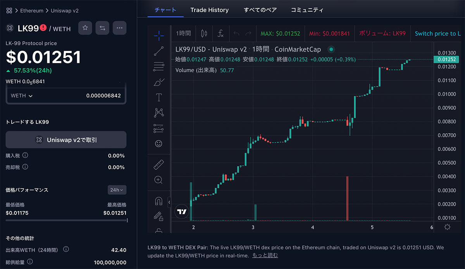Show info for 出来高WETH 24-hour volume
Viewport: 465px width, 269px height.
[x=66, y=250]
